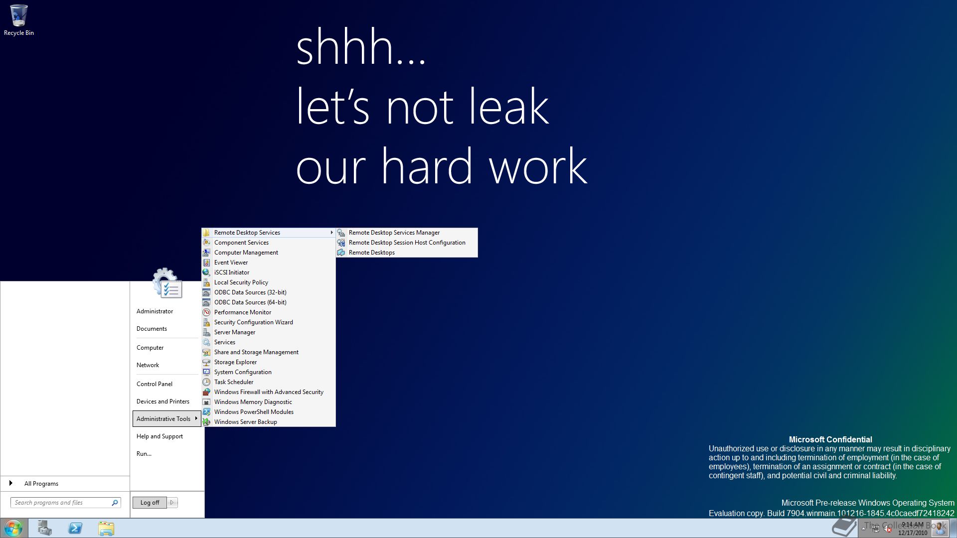The image size is (957, 538).
Task: Open Control Panel from the Start menu
Action: click(x=155, y=384)
